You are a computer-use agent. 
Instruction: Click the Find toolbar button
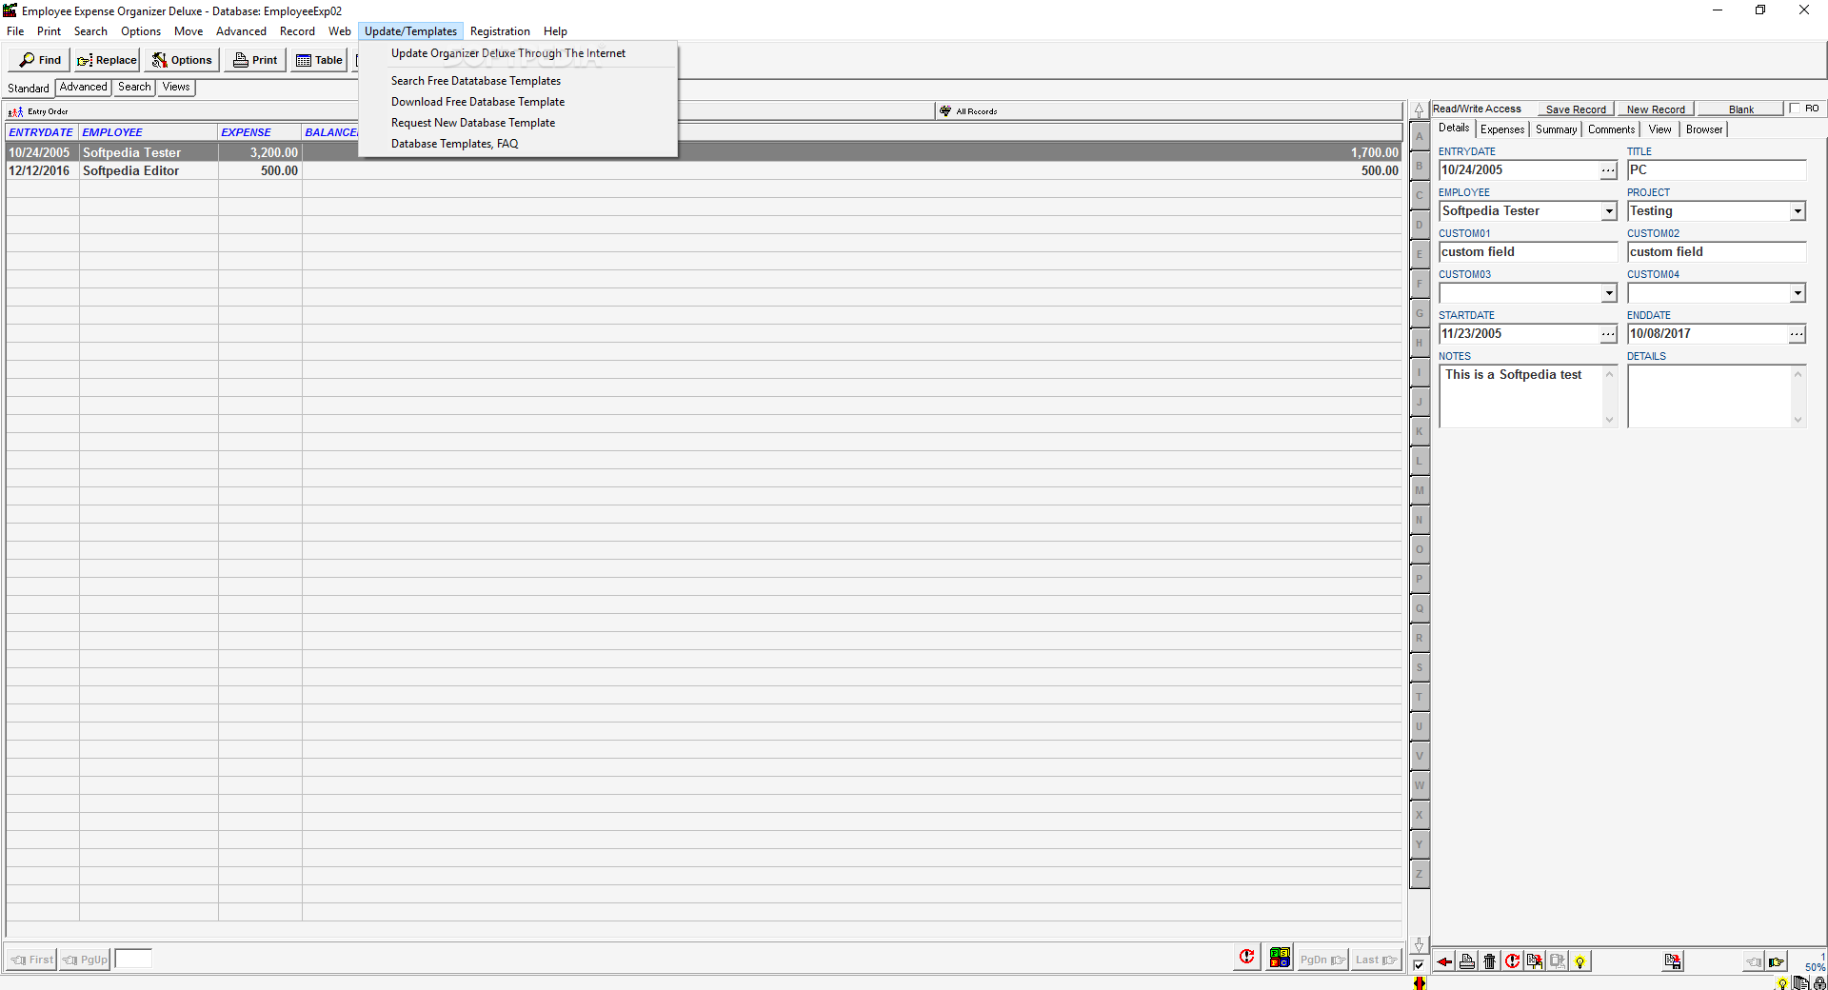40,60
